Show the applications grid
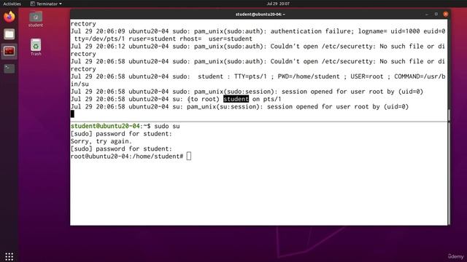The height and width of the screenshot is (262, 467). click(x=9, y=256)
